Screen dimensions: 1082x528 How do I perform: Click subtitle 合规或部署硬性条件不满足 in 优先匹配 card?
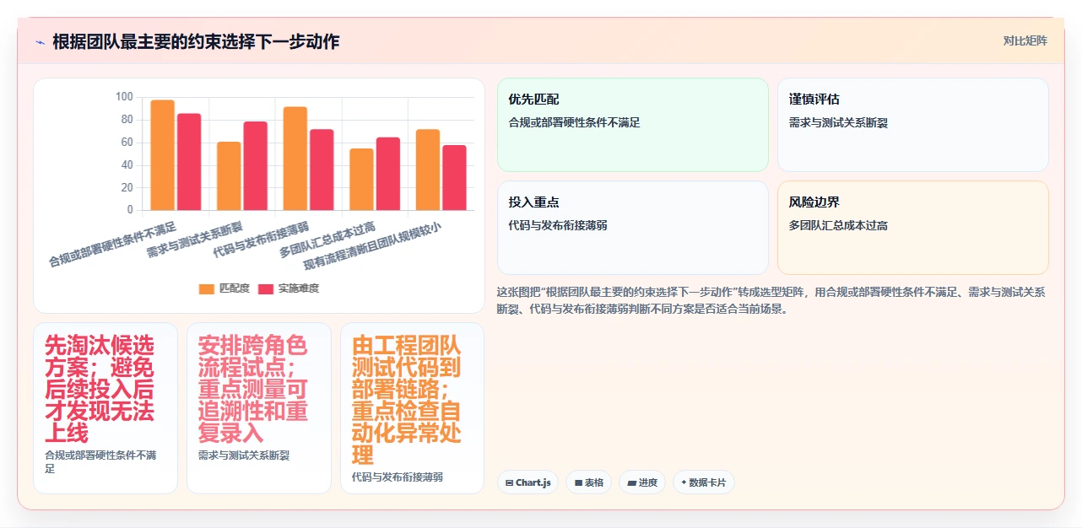pos(575,122)
